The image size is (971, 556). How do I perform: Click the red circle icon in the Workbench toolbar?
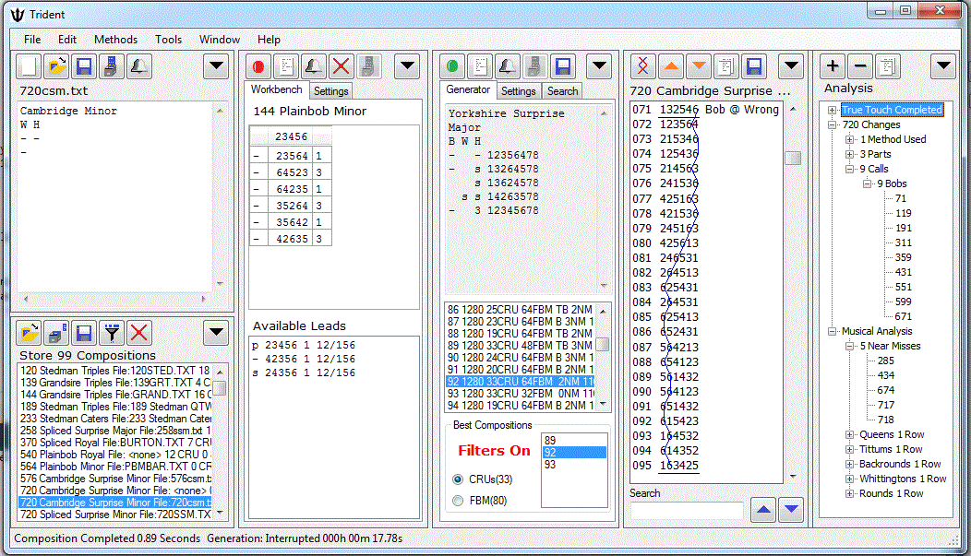pyautogui.click(x=258, y=66)
